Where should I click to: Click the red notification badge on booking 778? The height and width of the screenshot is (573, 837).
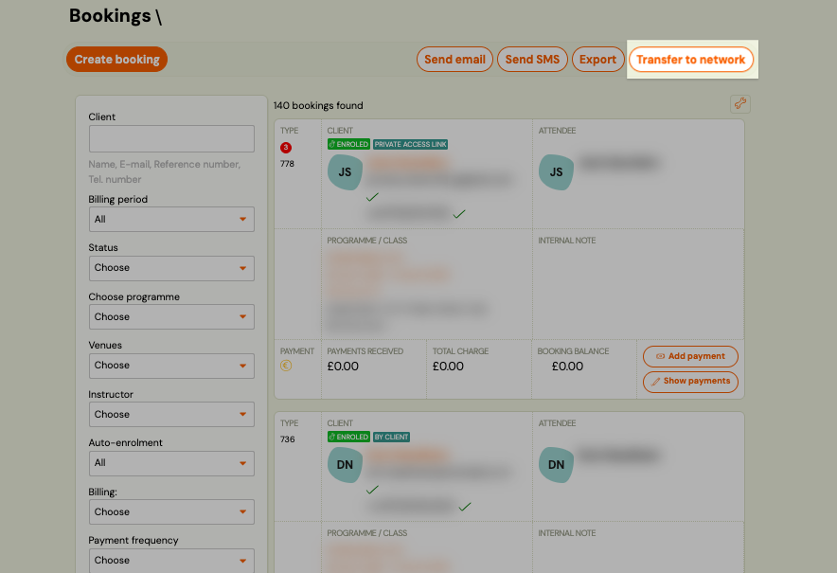pyautogui.click(x=286, y=148)
